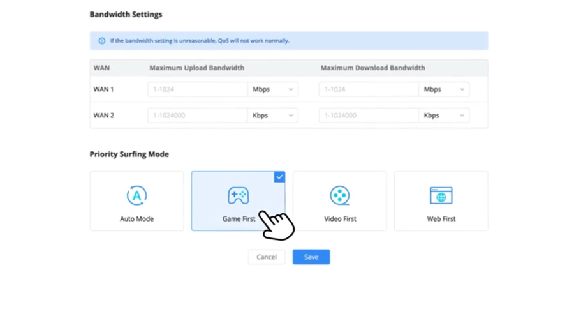
Task: Open WAN 2 upload Kbps unit dropdown
Action: tap(273, 116)
